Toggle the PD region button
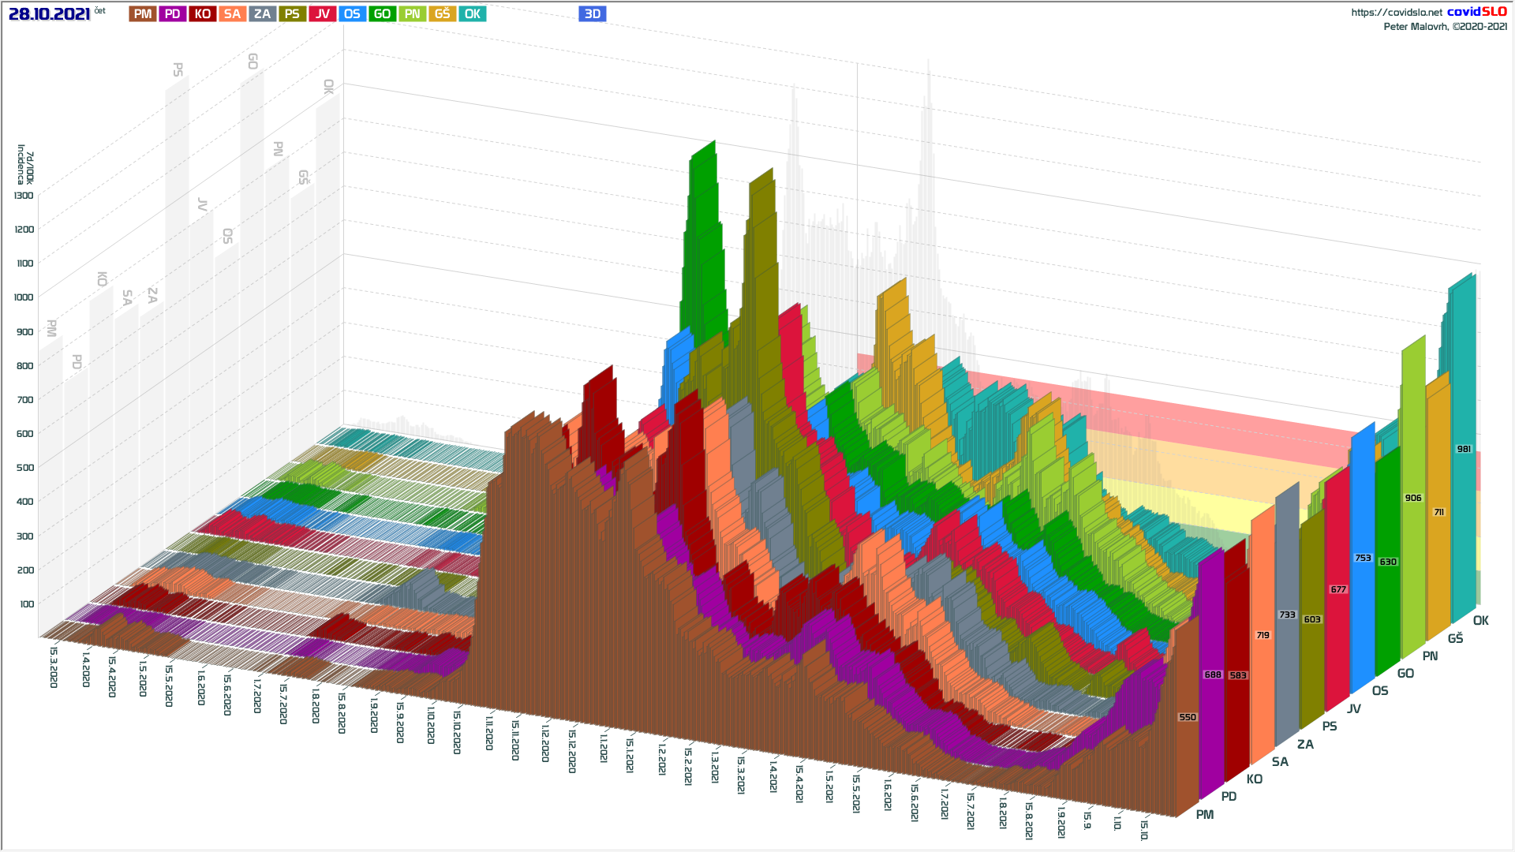 pos(173,14)
